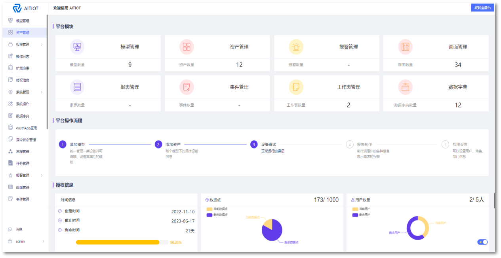The width and height of the screenshot is (501, 258).
Task: Click the 事件管理 card icon
Action: (187, 87)
